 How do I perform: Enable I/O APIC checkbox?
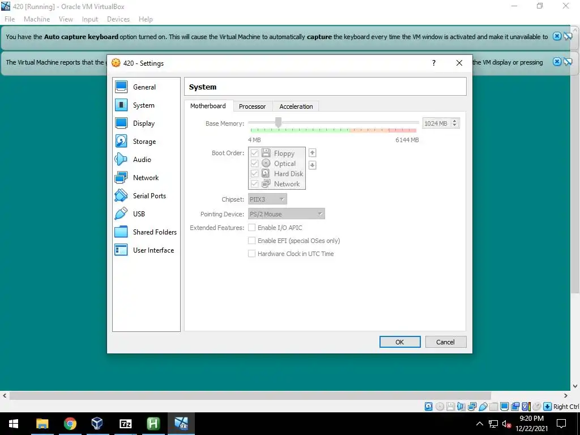pos(251,228)
